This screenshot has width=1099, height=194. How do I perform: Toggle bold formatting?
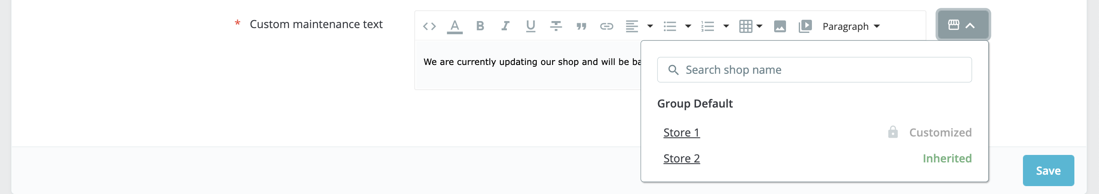480,26
